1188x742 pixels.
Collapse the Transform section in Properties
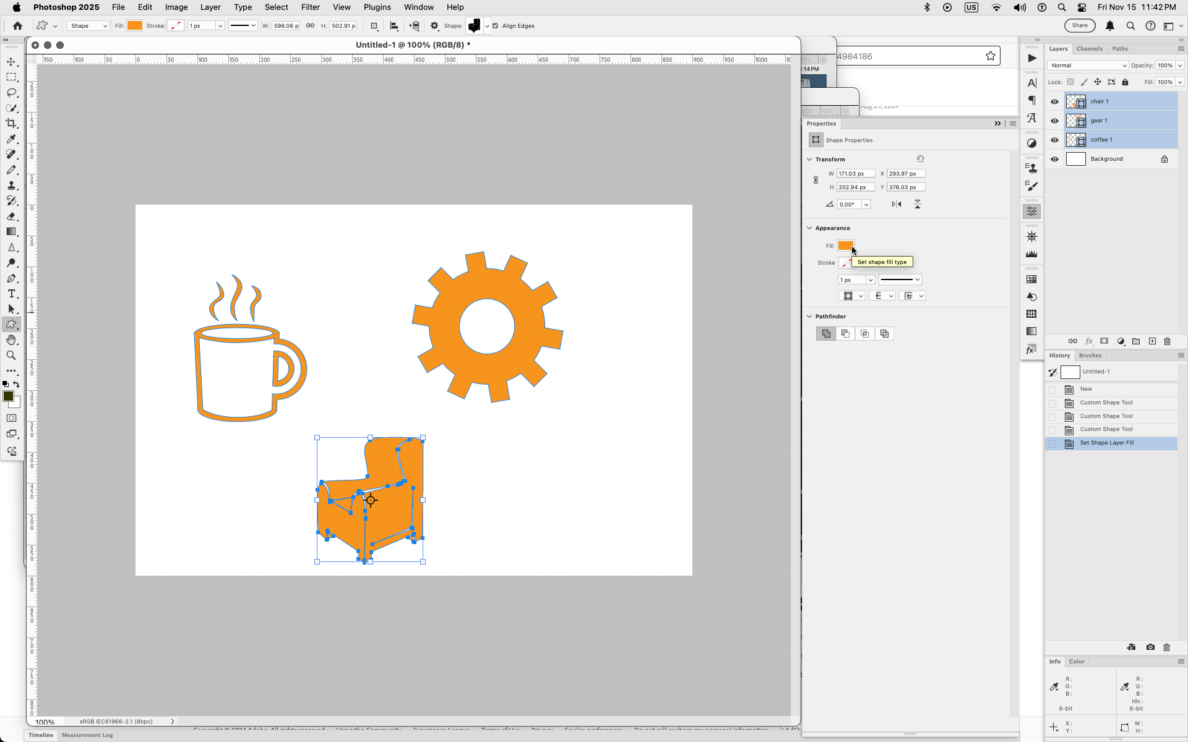[x=810, y=159]
